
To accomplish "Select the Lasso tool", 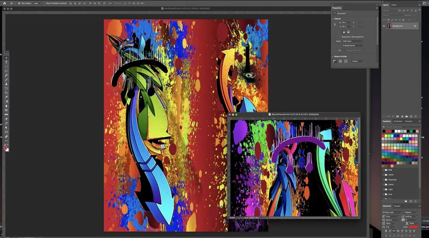I will pos(6,71).
